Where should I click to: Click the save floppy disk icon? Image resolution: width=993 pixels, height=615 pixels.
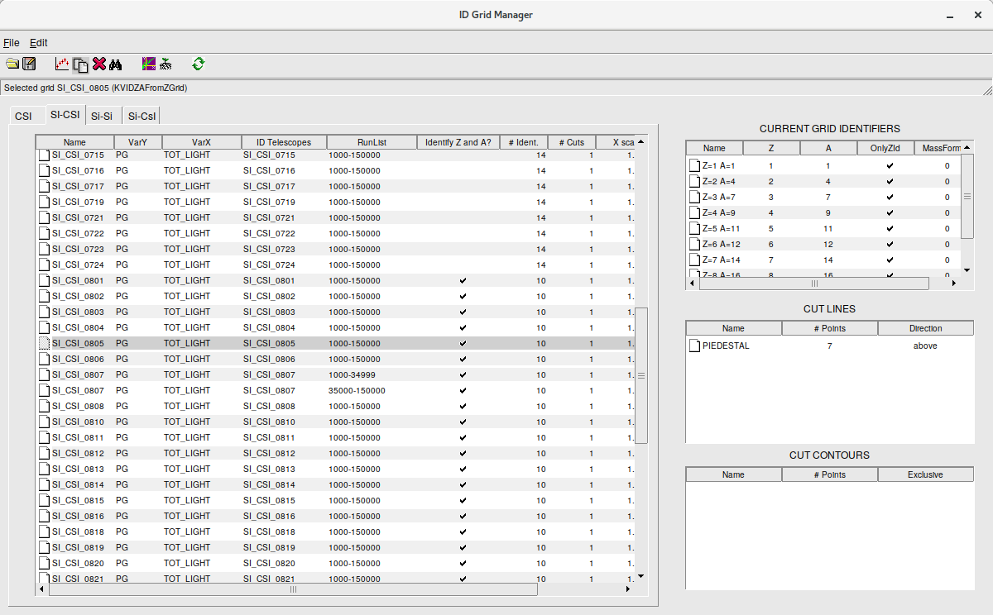29,64
